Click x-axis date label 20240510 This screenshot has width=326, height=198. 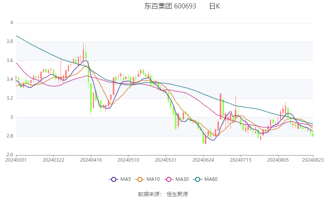tap(128, 160)
